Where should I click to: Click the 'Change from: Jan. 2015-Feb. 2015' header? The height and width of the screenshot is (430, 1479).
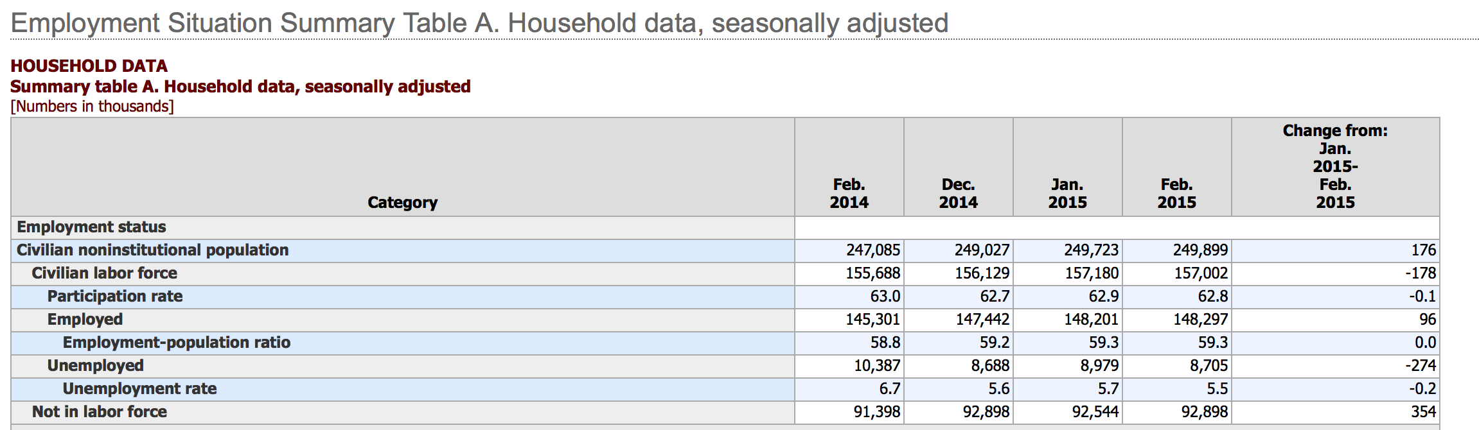coord(1335,166)
